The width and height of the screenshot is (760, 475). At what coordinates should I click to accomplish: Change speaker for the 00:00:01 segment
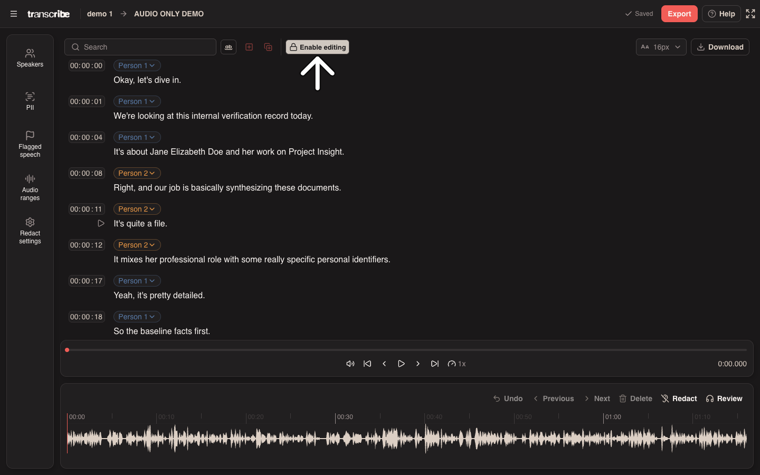tap(137, 101)
